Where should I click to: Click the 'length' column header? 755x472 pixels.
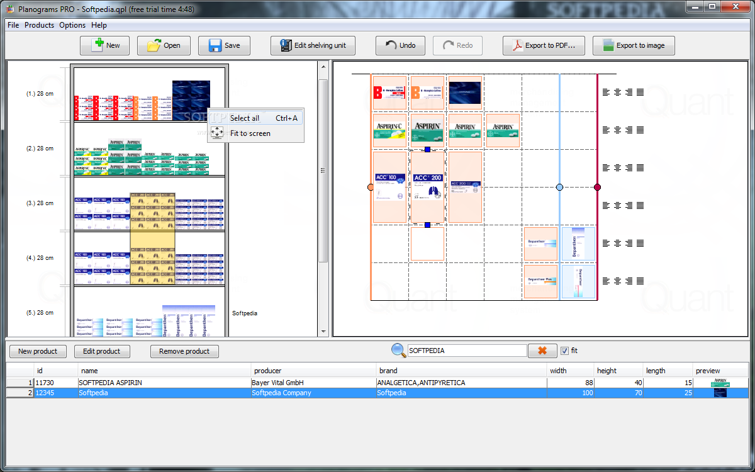point(668,371)
